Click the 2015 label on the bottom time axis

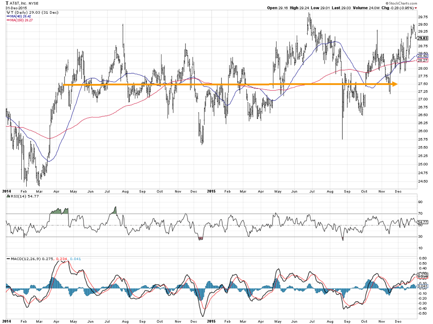pyautogui.click(x=211, y=321)
